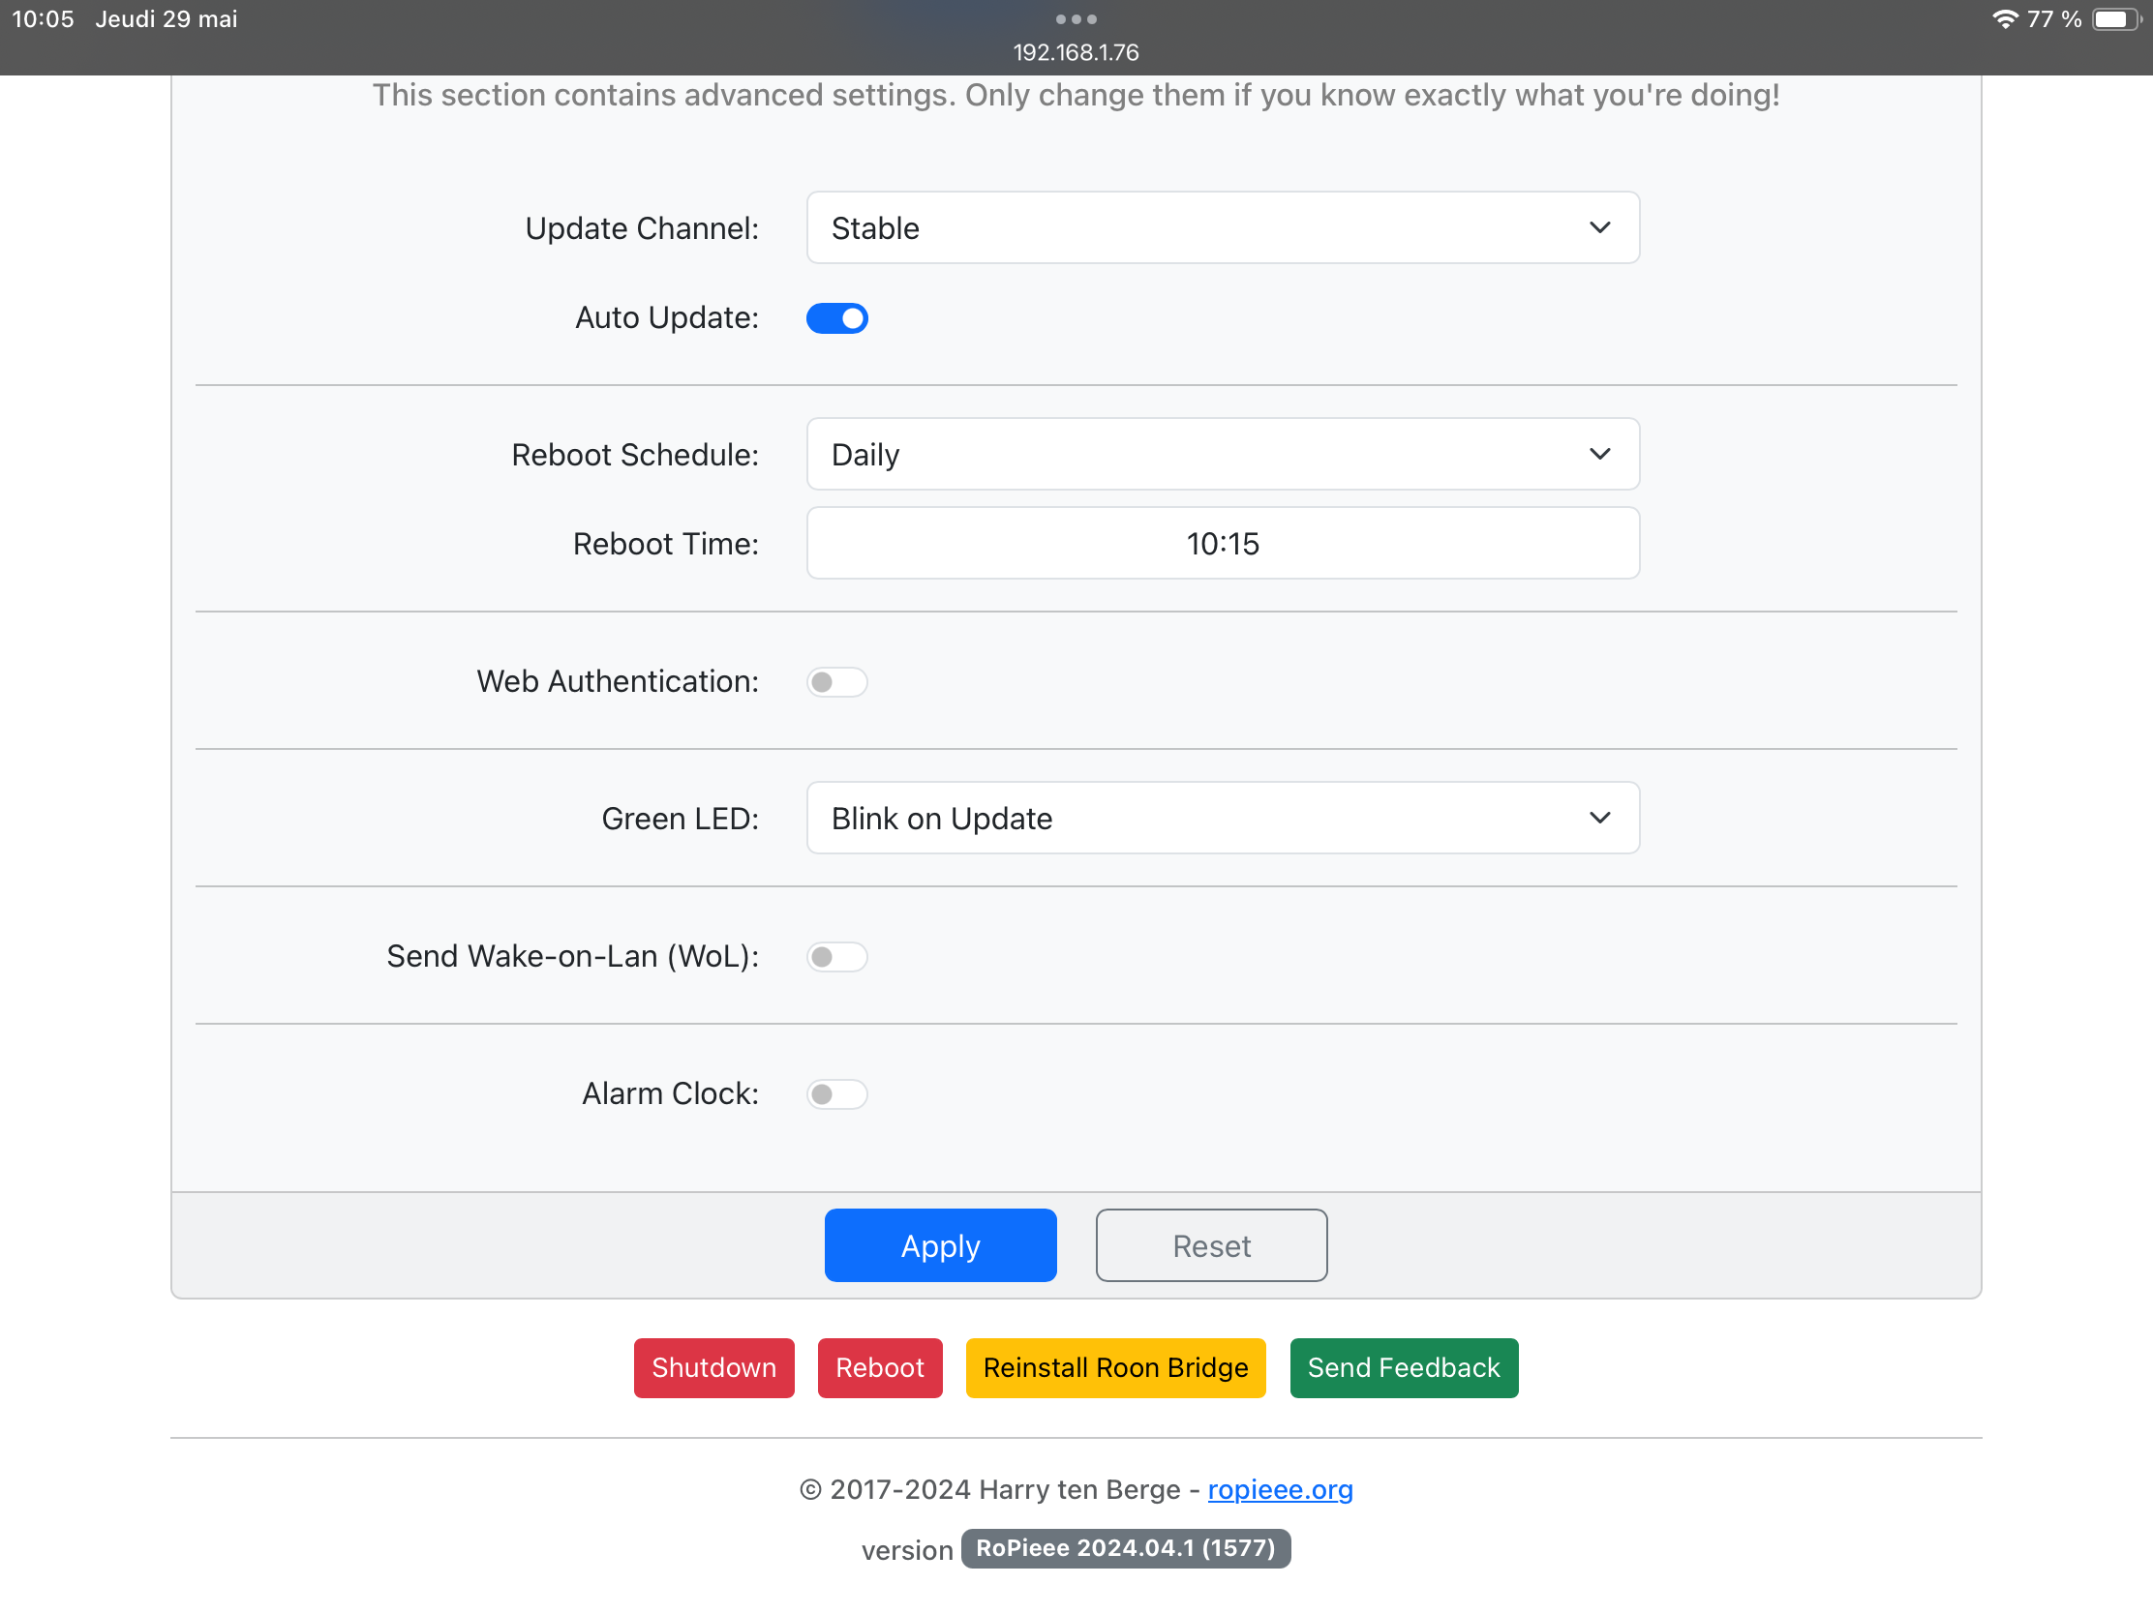Turn on Send Wake-on-Lan switch
This screenshot has height=1614, width=2153.
[x=837, y=956]
